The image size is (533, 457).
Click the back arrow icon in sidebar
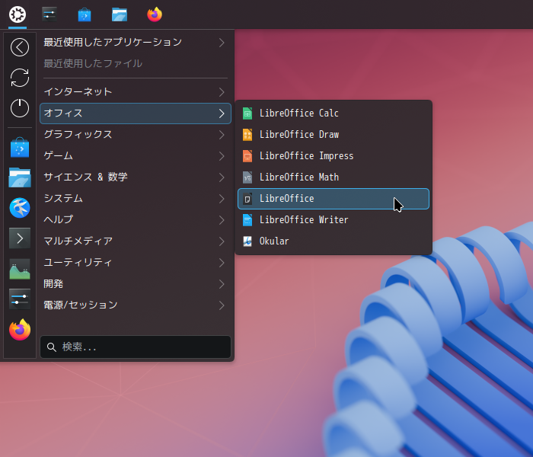click(20, 47)
